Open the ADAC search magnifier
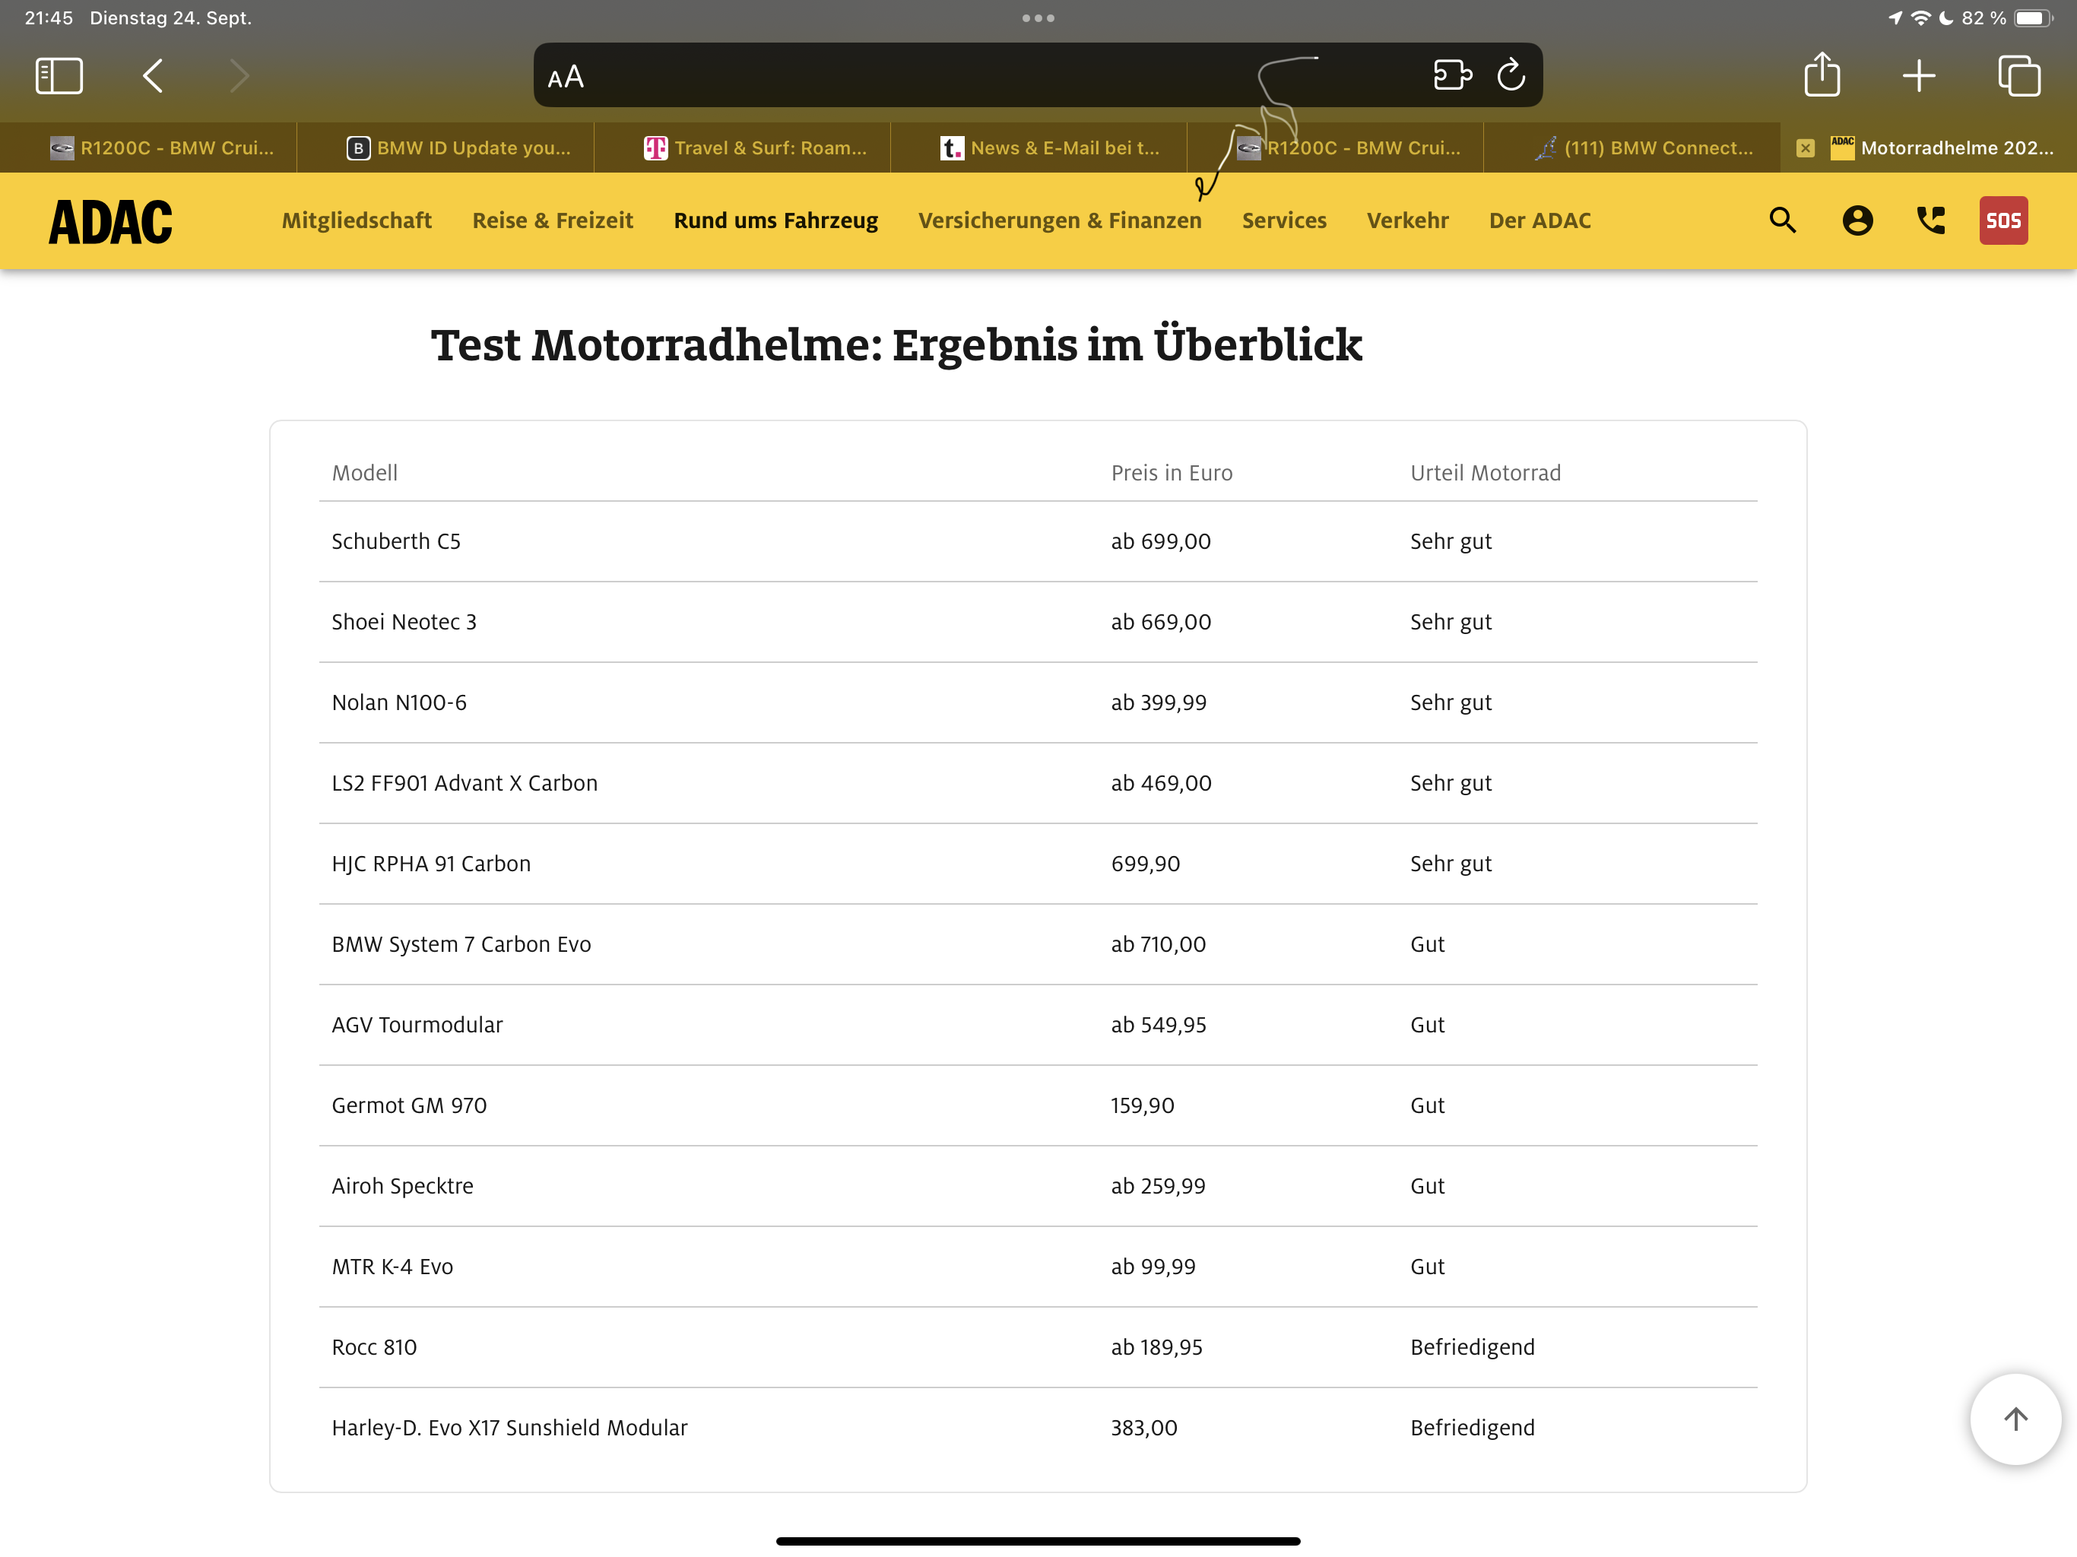Image resolution: width=2077 pixels, height=1557 pixels. (1782, 220)
